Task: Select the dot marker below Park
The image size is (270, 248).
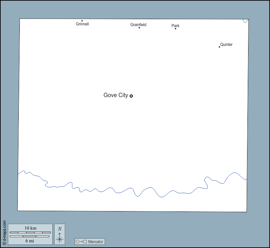Action: [176, 29]
